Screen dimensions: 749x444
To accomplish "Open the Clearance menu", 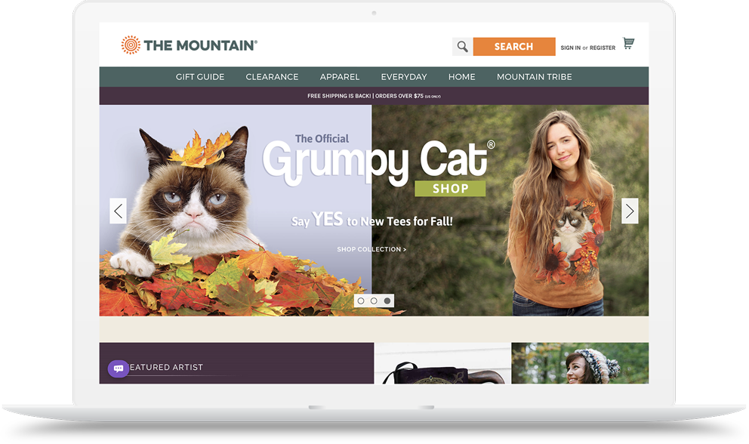I will point(272,77).
